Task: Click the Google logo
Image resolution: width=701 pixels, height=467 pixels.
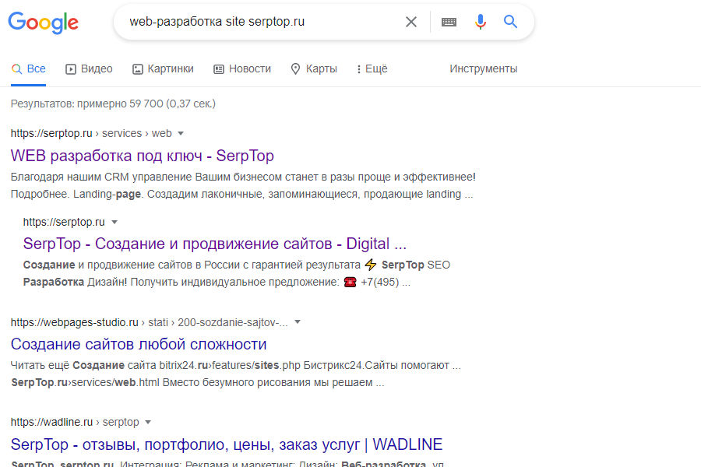Action: point(44,23)
